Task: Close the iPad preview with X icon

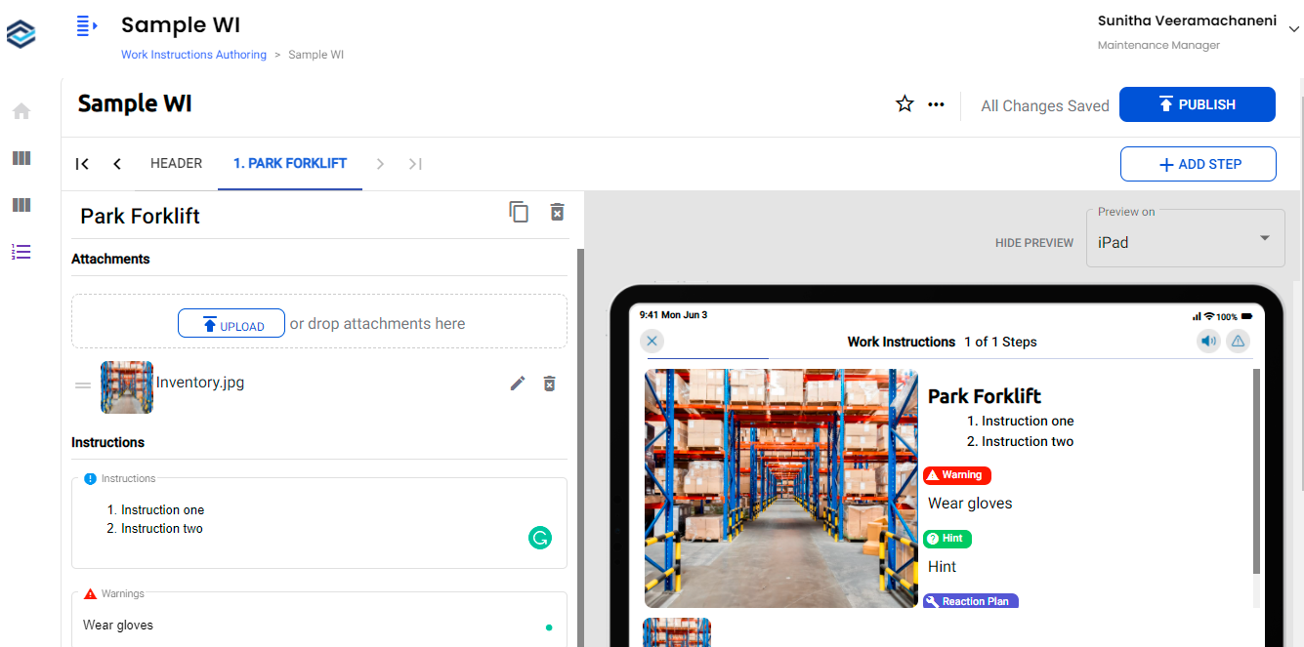Action: (652, 341)
